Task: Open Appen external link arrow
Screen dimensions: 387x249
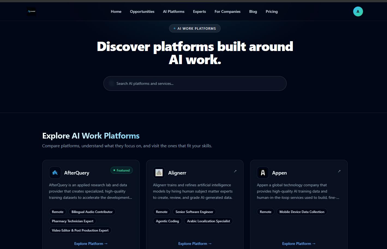Action: pyautogui.click(x=339, y=171)
